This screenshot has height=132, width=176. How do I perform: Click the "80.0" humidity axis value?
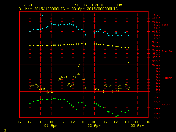point(157,102)
